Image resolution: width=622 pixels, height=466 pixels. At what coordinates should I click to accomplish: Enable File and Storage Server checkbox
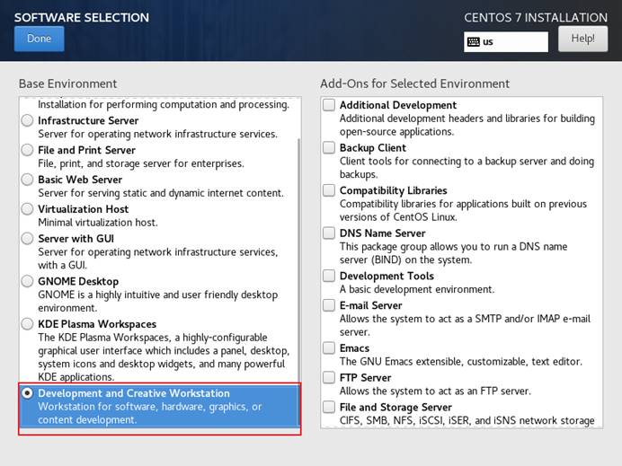click(329, 408)
